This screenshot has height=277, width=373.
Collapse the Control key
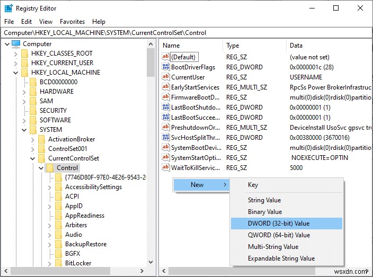41,168
